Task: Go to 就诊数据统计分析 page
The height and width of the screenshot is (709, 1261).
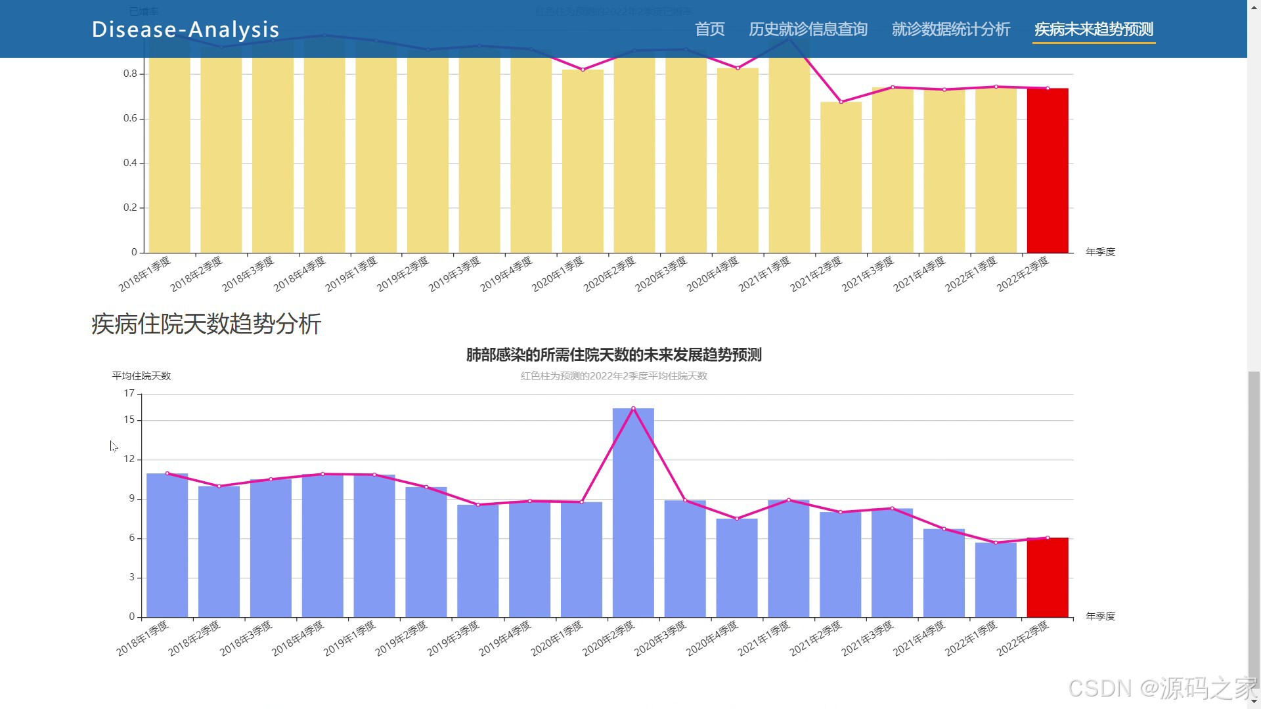Action: coord(950,30)
